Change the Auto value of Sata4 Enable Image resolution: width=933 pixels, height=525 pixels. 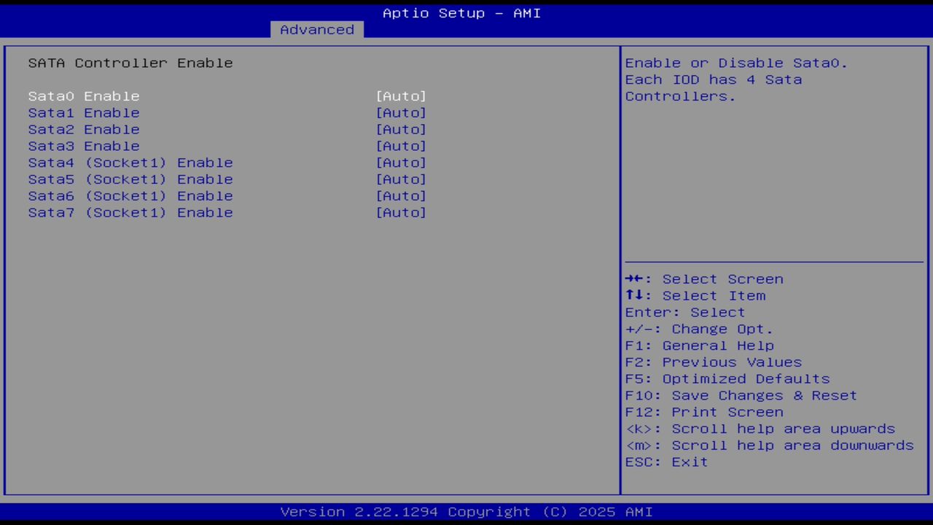point(401,163)
